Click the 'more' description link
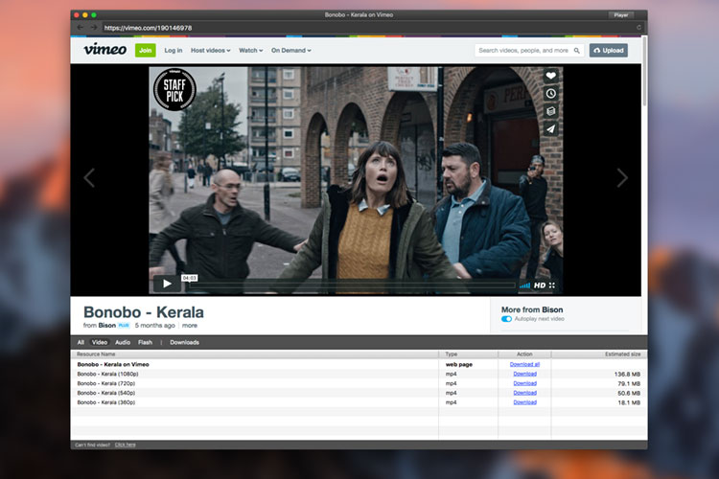 point(190,326)
